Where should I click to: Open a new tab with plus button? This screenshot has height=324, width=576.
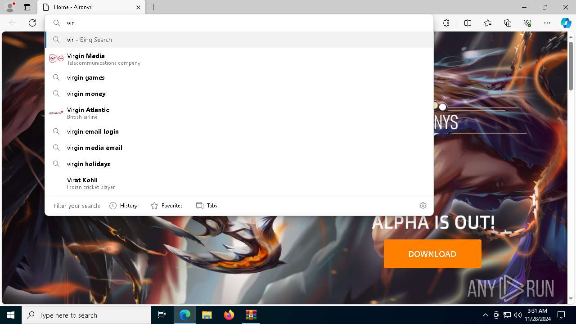coord(153,7)
